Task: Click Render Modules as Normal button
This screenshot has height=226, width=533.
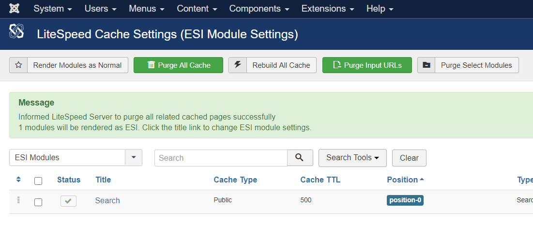Action: (69, 65)
